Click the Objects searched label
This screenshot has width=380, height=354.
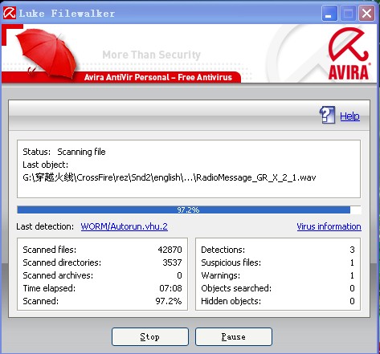pyautogui.click(x=236, y=288)
